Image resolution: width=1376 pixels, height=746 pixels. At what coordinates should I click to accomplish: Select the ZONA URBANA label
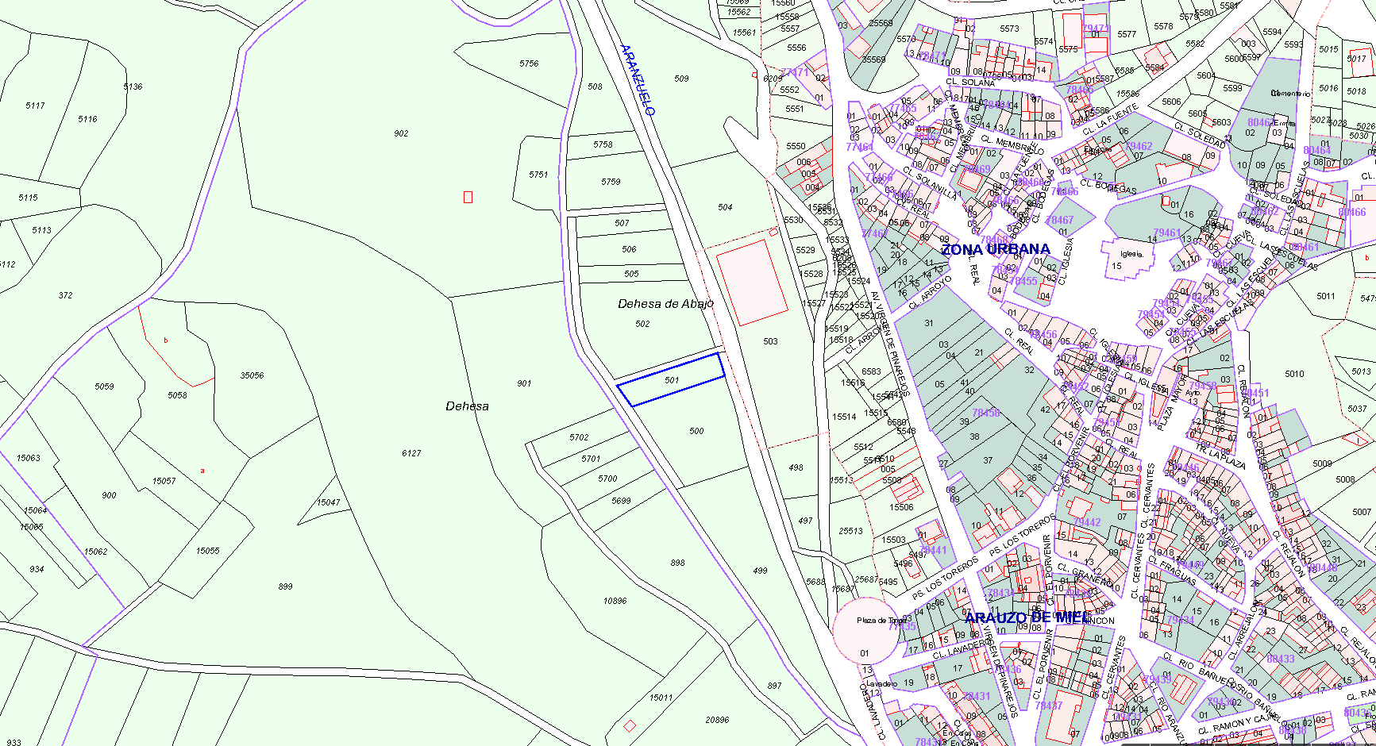coord(996,249)
